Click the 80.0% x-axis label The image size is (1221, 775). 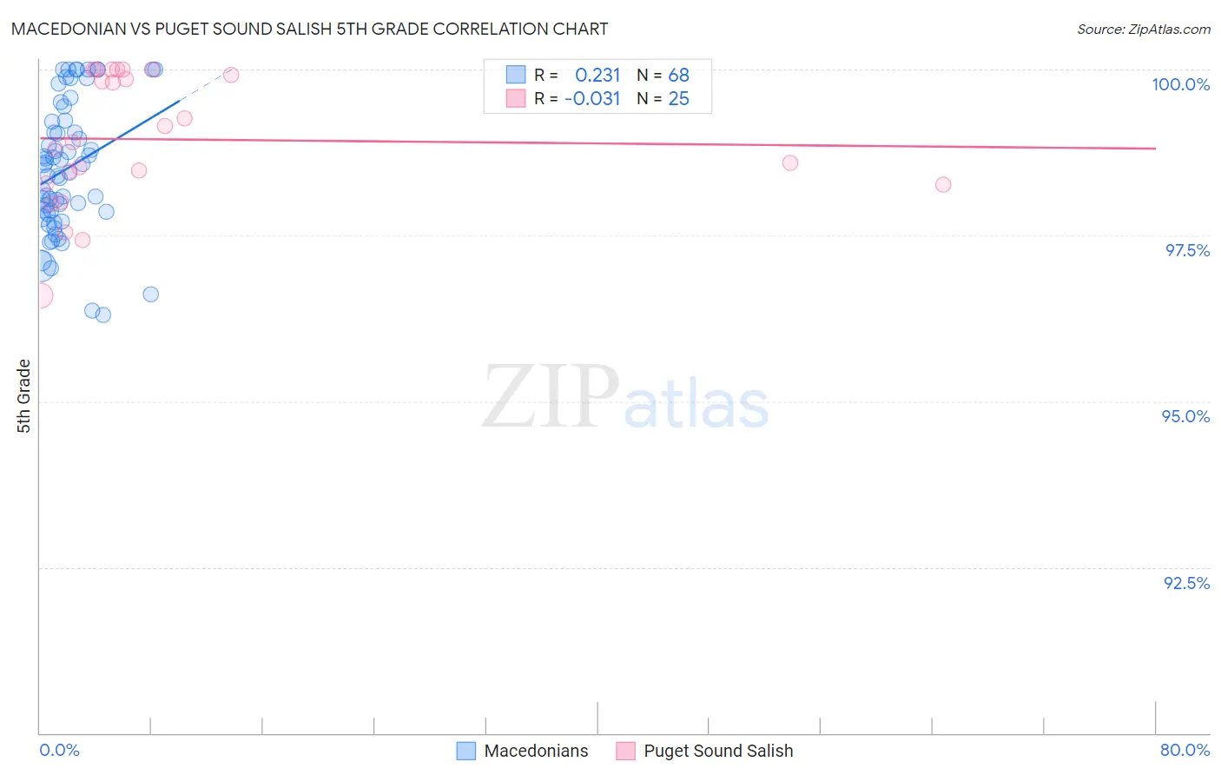(x=1185, y=750)
